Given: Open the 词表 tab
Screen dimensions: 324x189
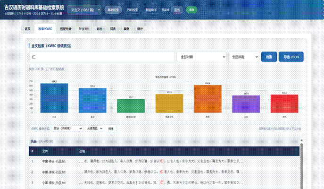Looking at the screenshot, I should [113, 29].
